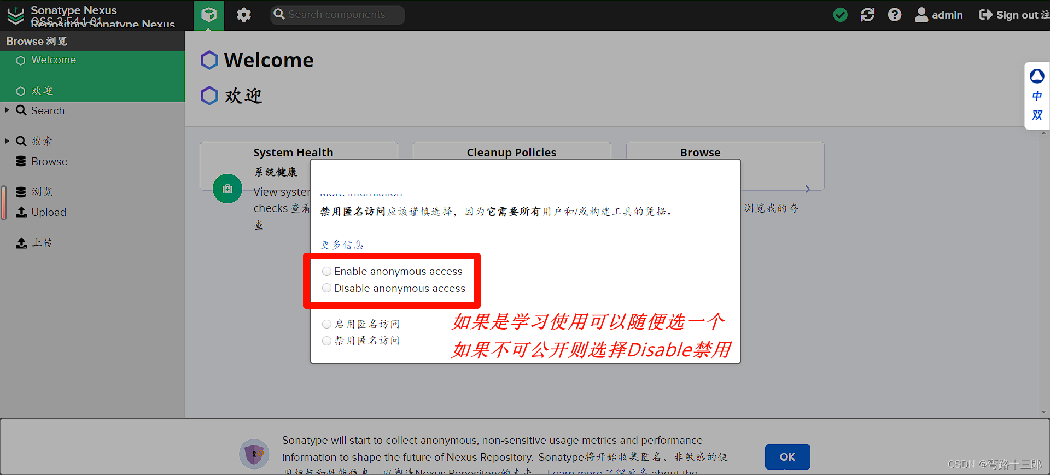Image resolution: width=1050 pixels, height=475 pixels.
Task: Click the Search components input field
Action: 337,15
